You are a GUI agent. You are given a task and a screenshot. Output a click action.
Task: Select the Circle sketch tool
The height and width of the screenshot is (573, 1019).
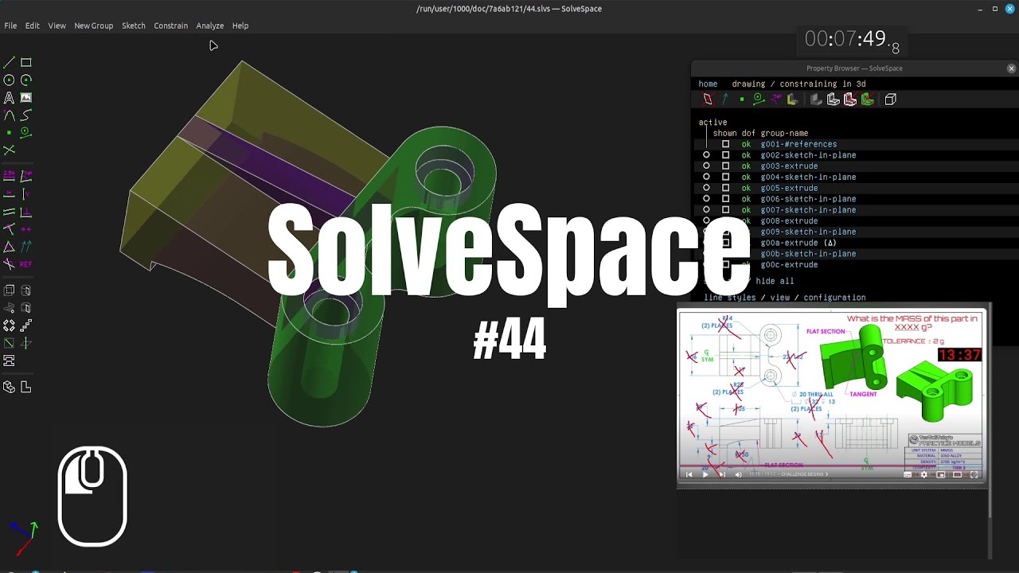[9, 80]
